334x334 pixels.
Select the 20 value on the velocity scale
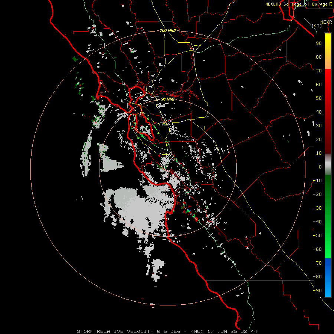pyautogui.click(x=319, y=139)
